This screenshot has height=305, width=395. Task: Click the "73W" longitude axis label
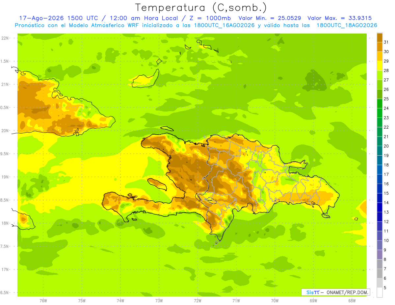coord(159,301)
